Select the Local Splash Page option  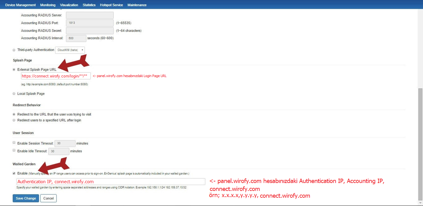[x=14, y=94]
